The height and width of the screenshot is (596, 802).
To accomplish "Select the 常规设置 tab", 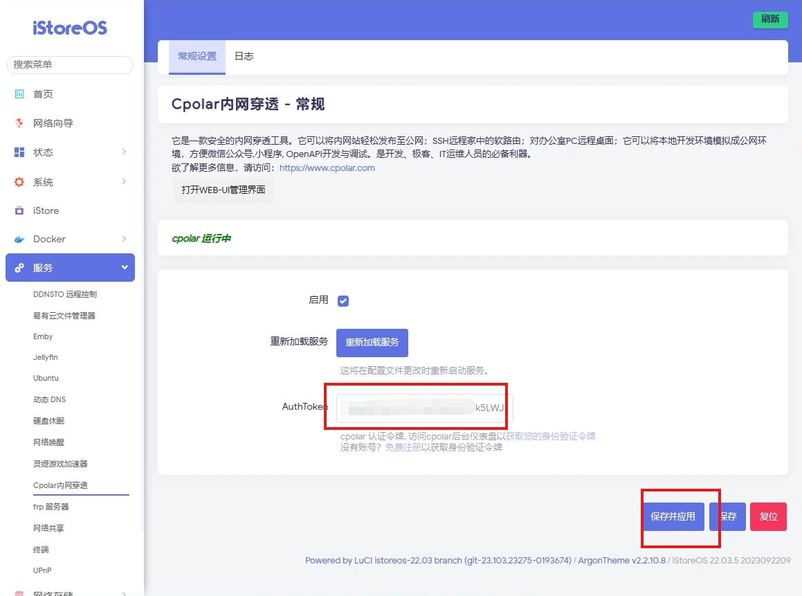I will pos(197,57).
